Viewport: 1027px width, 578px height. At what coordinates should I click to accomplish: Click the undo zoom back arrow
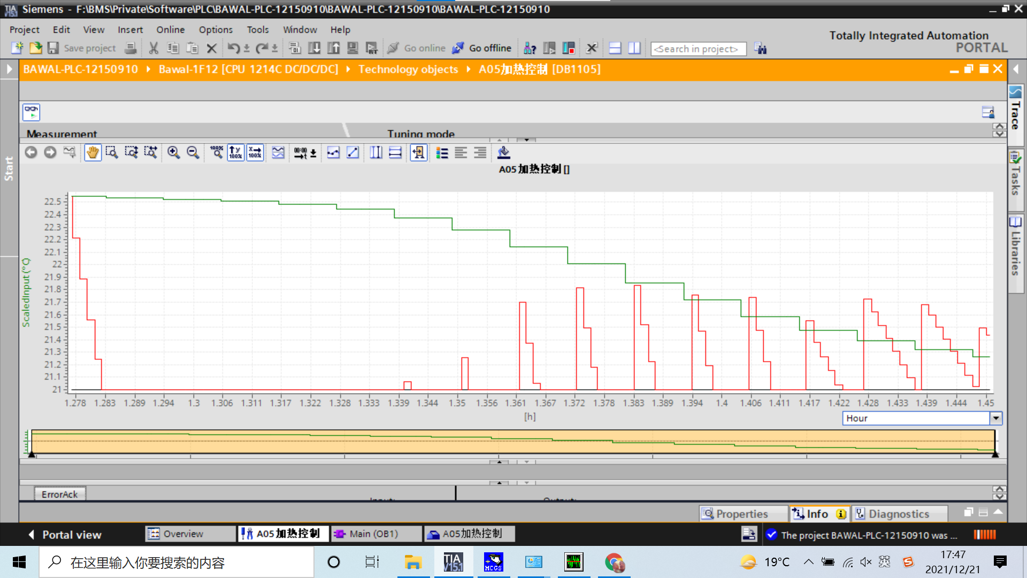[31, 153]
